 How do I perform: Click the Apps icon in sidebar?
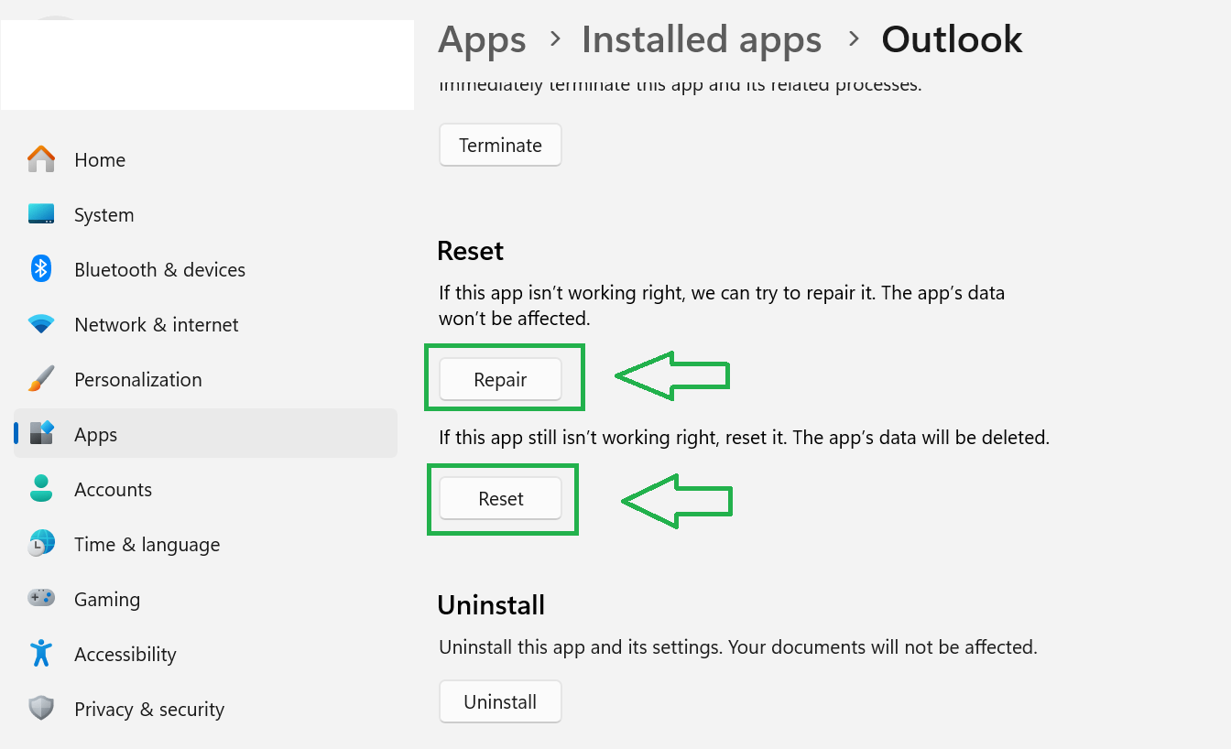pyautogui.click(x=41, y=434)
